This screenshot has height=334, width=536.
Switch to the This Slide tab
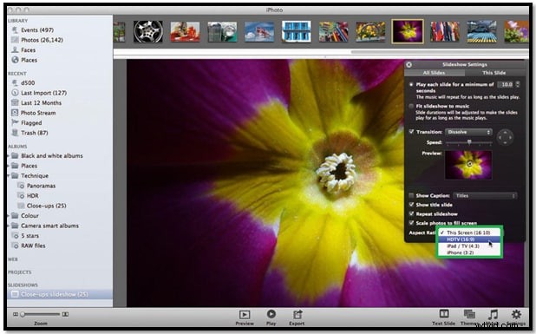494,73
